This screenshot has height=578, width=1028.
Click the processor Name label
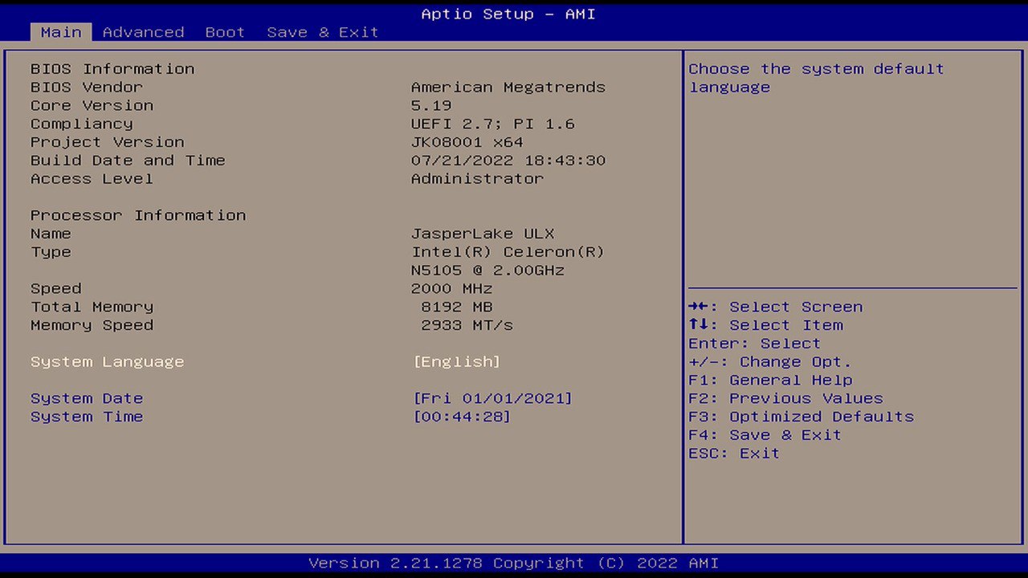coord(51,234)
